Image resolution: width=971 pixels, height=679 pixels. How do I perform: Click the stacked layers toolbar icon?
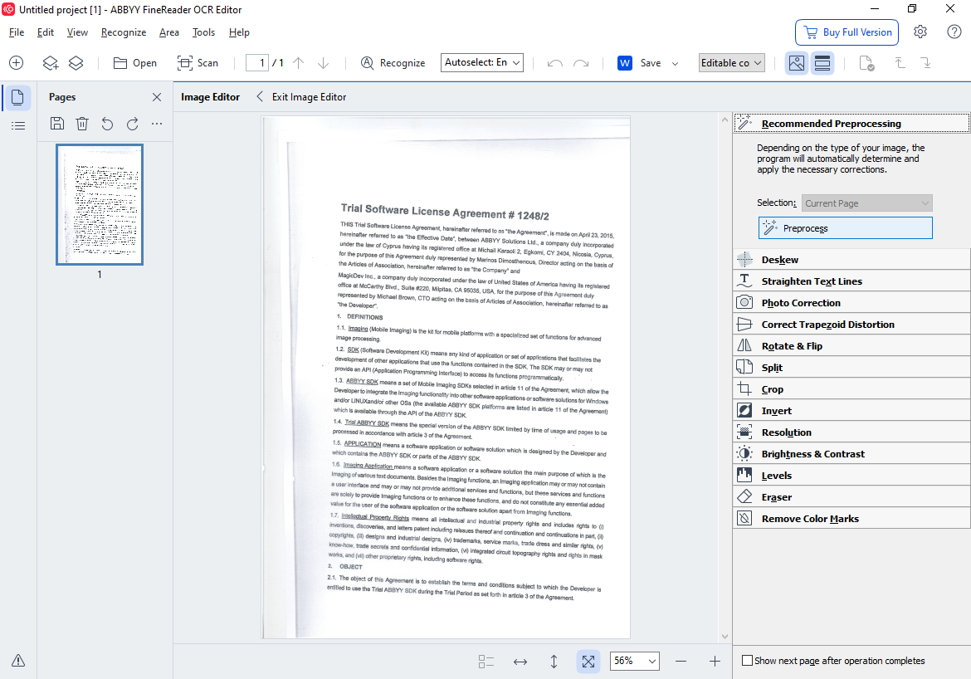76,62
